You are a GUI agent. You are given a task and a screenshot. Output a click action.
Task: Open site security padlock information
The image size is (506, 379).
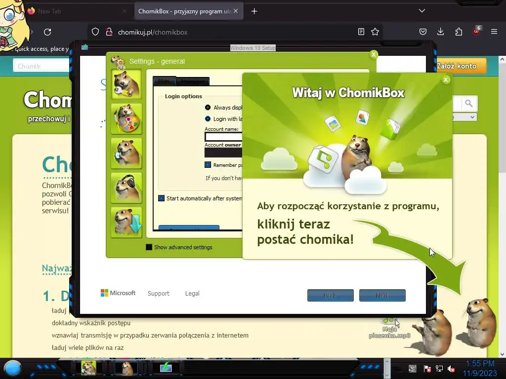[x=109, y=32]
